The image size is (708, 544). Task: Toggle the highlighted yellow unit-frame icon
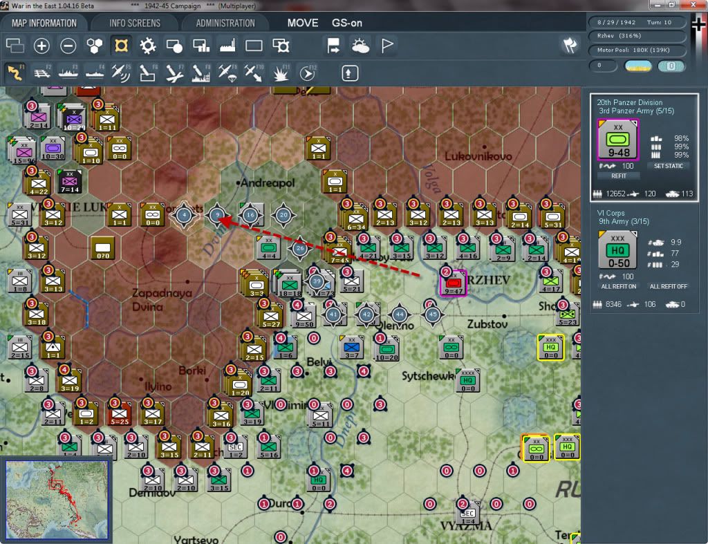121,46
